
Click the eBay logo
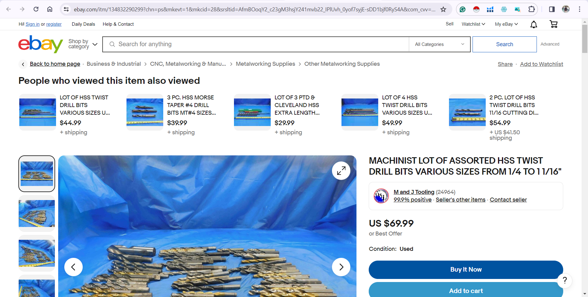(x=40, y=44)
